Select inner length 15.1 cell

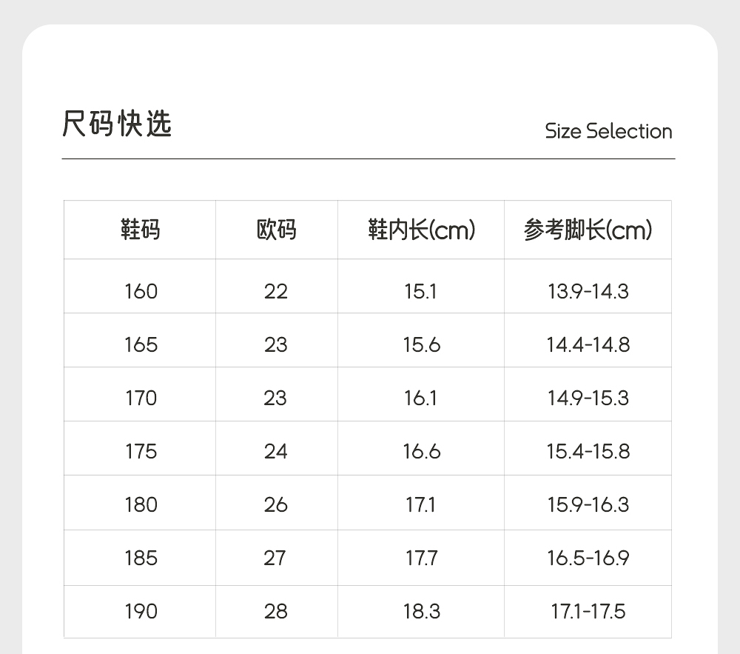point(420,291)
